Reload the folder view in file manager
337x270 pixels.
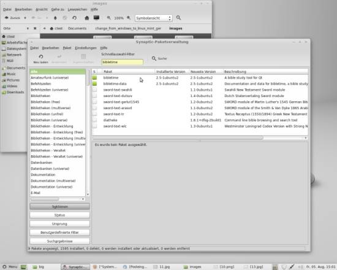tap(74, 18)
